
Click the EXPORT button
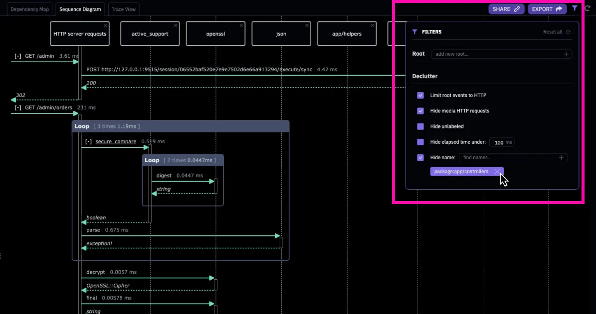click(547, 9)
